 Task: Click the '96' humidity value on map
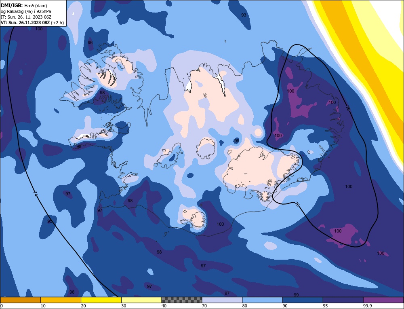[x=90, y=42]
